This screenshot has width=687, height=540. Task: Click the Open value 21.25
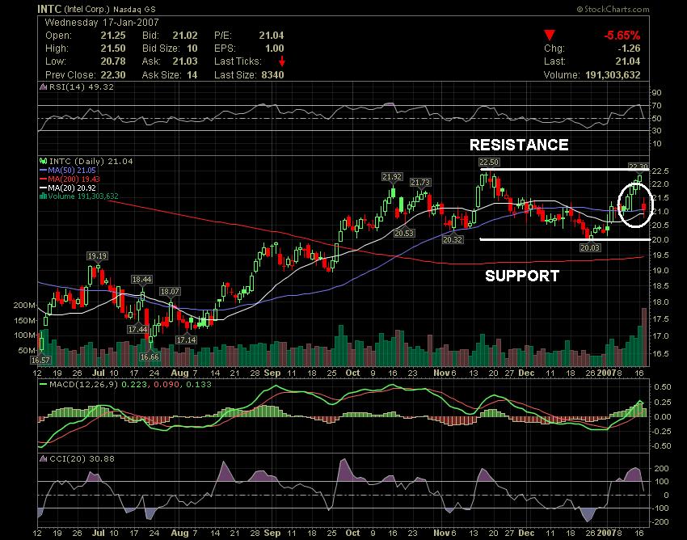[113, 36]
